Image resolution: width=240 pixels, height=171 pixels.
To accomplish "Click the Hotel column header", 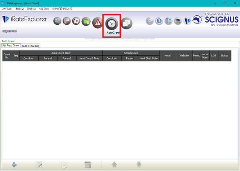I will point(167,56).
